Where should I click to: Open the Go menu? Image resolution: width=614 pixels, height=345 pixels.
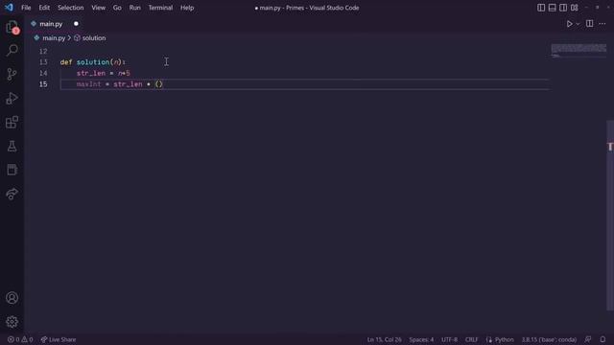117,8
